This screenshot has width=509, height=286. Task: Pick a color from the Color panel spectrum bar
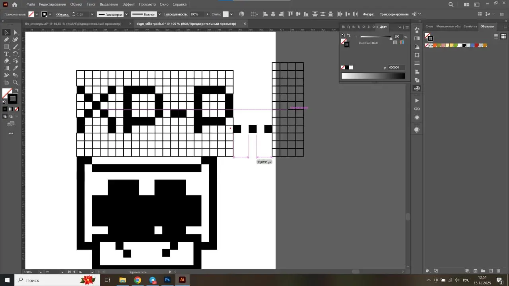[373, 76]
